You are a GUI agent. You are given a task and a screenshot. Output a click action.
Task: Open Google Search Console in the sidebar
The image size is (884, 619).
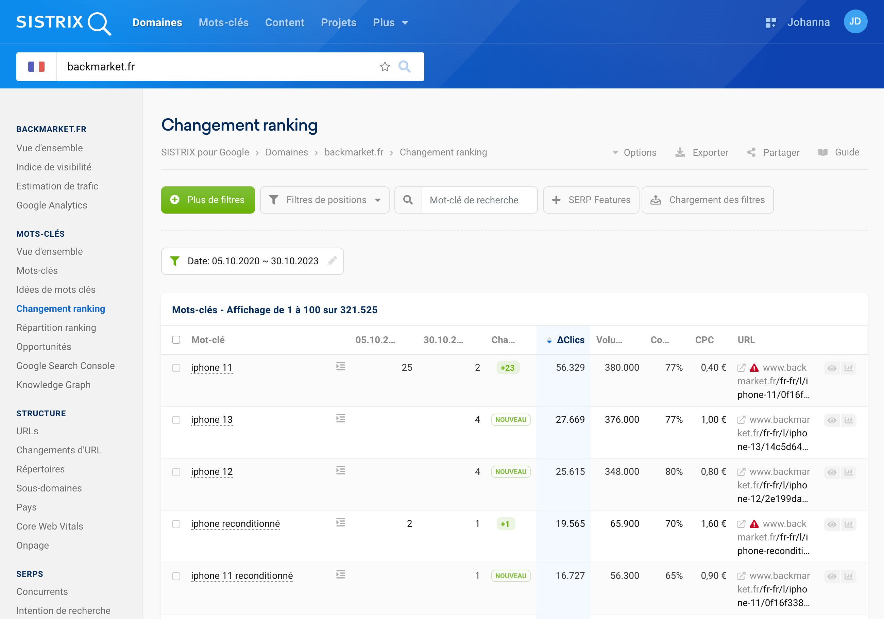coord(66,366)
